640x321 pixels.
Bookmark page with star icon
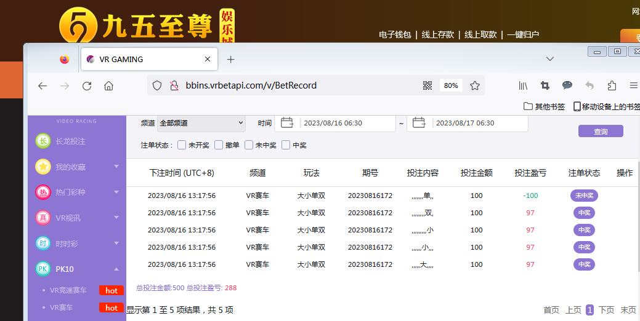point(475,85)
